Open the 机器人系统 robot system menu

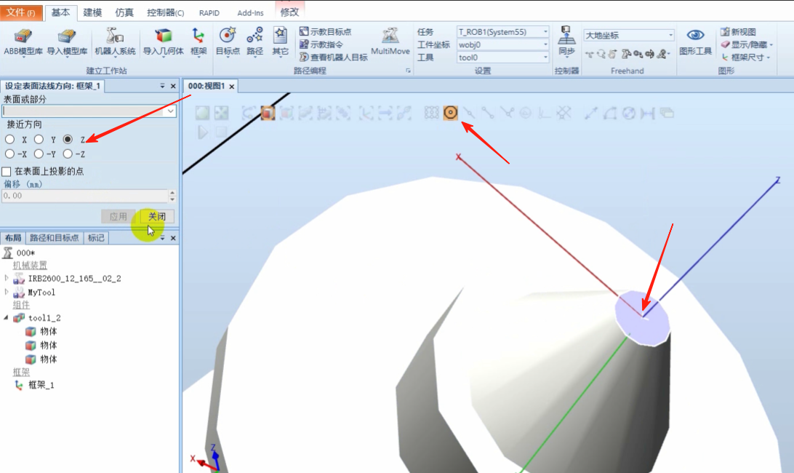[115, 42]
